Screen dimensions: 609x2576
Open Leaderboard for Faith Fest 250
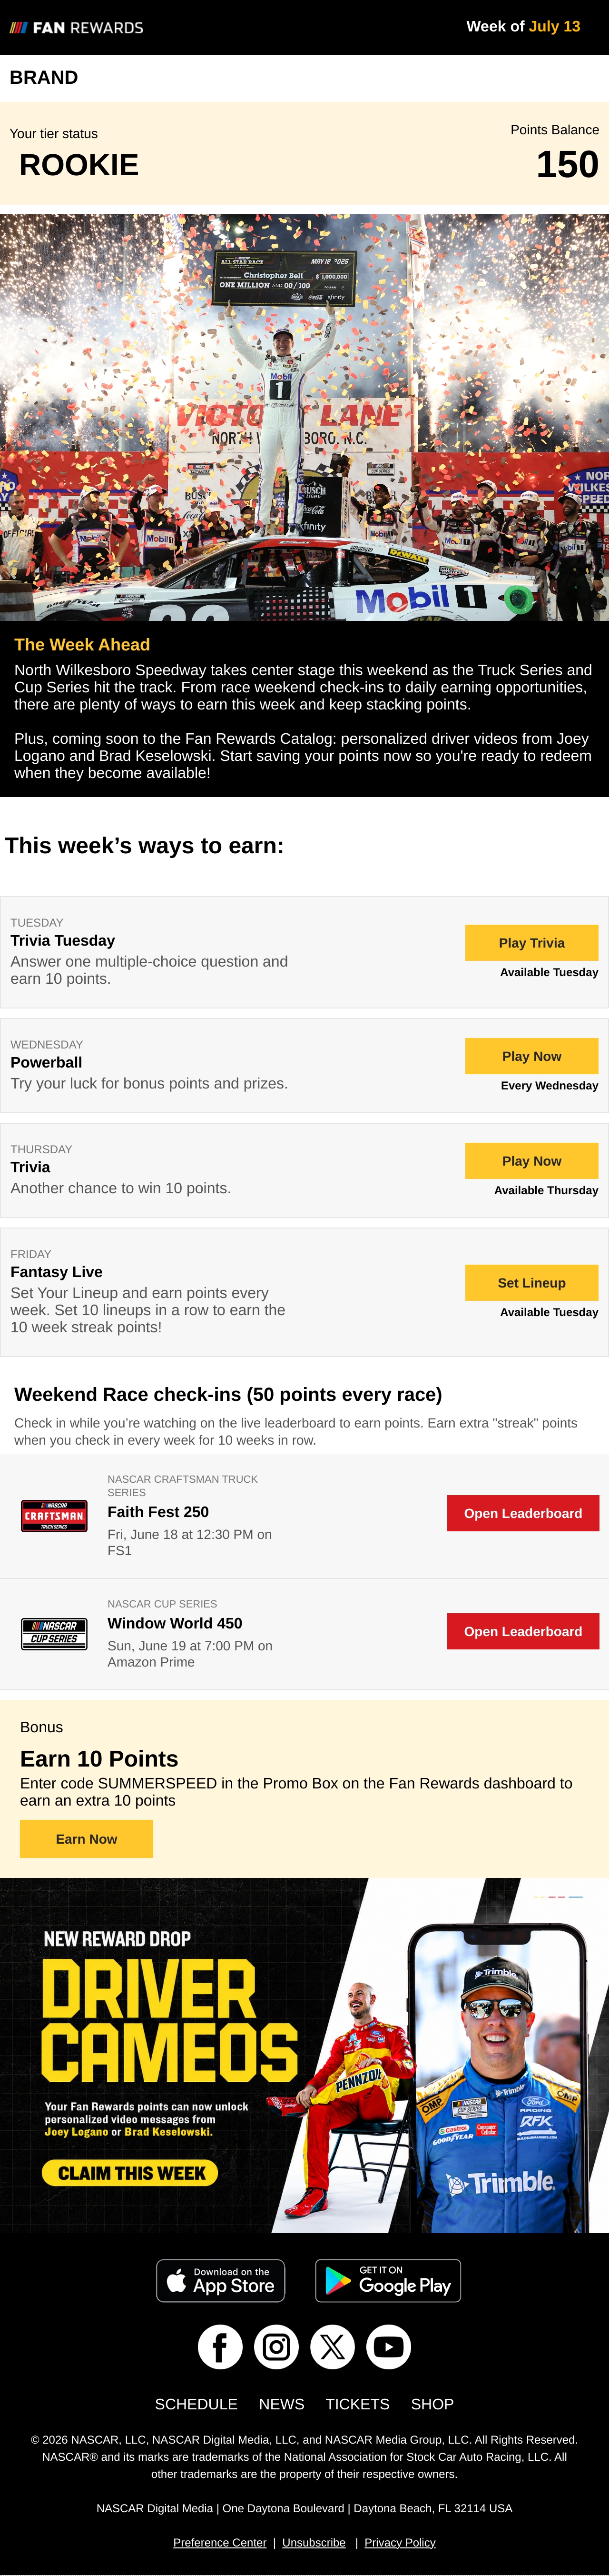[523, 1513]
